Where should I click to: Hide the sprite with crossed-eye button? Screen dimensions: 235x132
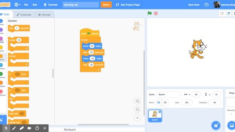[x=165, y=103]
